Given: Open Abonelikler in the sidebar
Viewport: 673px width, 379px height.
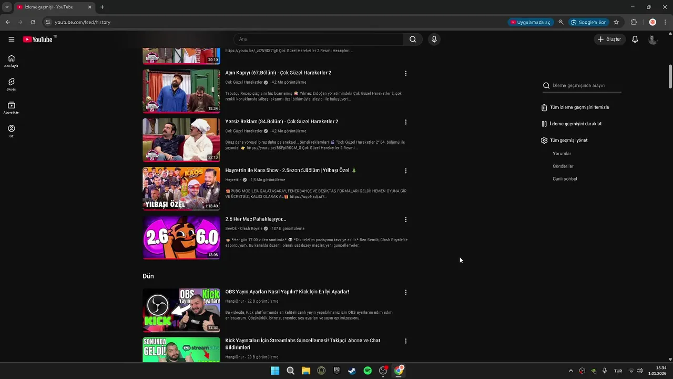Looking at the screenshot, I should coord(11,107).
